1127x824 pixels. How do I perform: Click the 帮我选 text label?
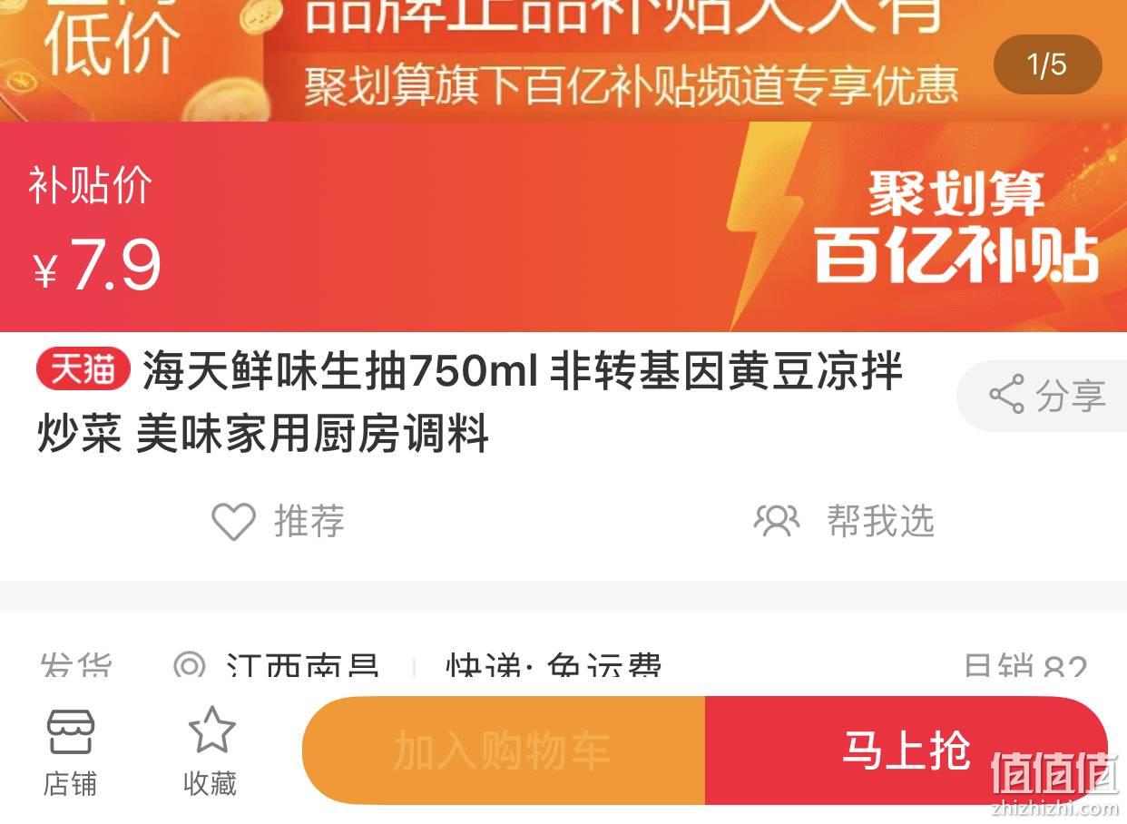(x=880, y=521)
